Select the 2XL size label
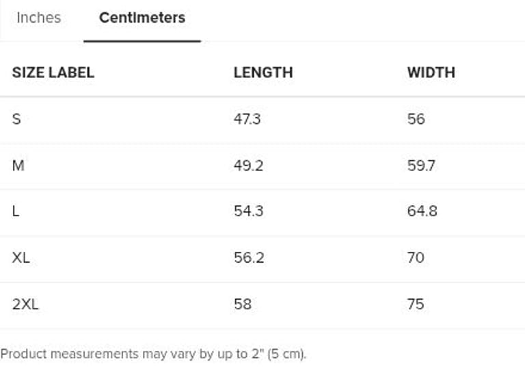Image resolution: width=525 pixels, height=375 pixels. pyautogui.click(x=25, y=304)
